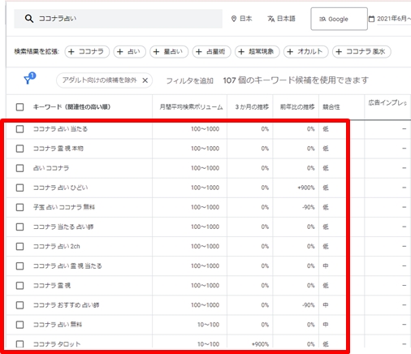411x354 pixels.
Task: Click +900% three-month value in タロット row
Action: pyautogui.click(x=260, y=344)
